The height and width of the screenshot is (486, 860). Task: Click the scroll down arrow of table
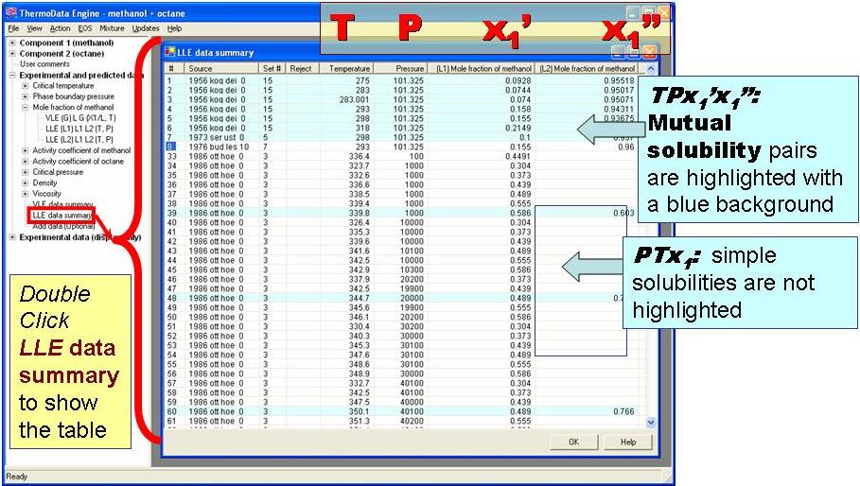(650, 423)
